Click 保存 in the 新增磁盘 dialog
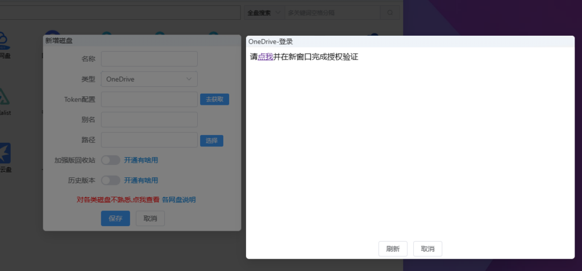The height and width of the screenshot is (271, 582). tap(115, 218)
